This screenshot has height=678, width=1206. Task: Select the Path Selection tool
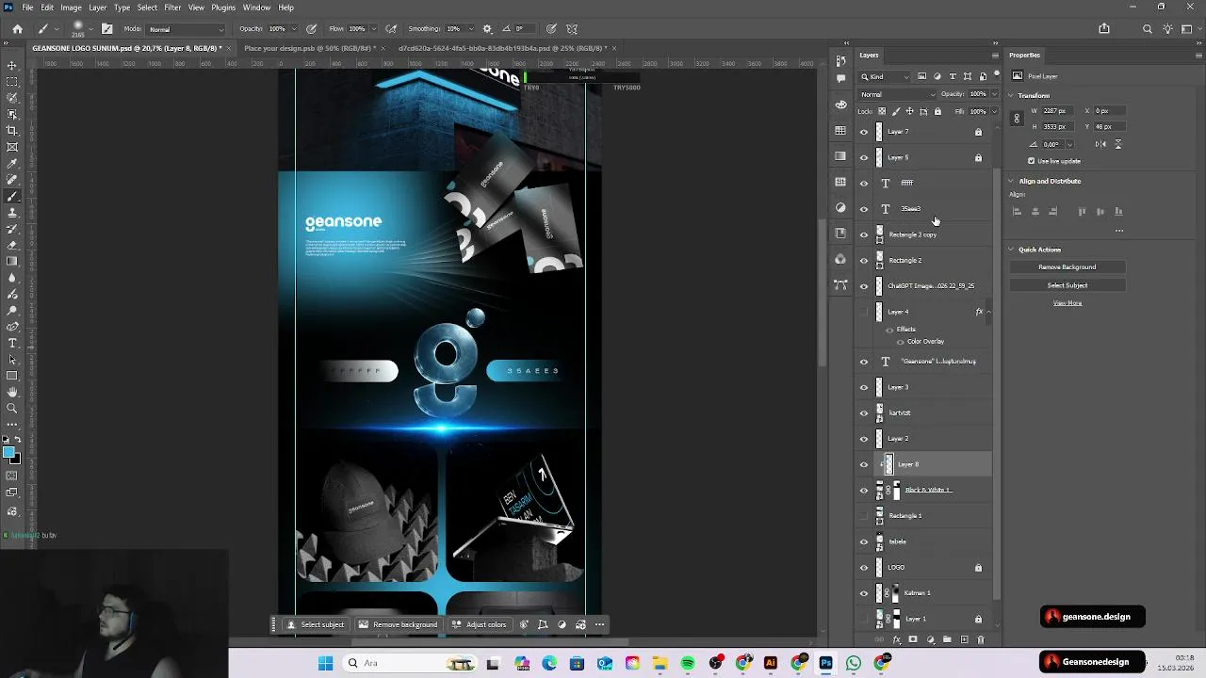click(x=12, y=359)
